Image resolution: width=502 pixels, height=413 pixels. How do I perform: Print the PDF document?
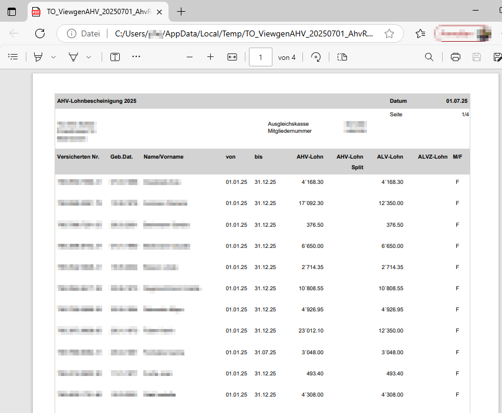tap(456, 57)
